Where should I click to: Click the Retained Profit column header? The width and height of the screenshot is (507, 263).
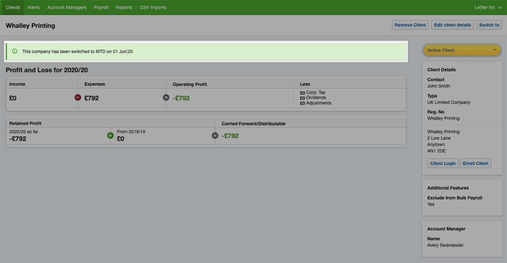25,124
